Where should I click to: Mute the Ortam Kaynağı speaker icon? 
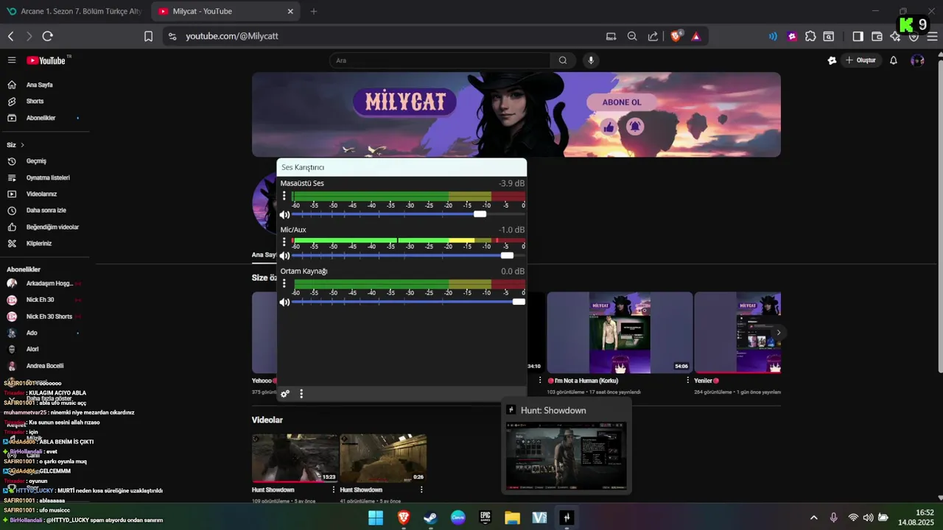284,303
